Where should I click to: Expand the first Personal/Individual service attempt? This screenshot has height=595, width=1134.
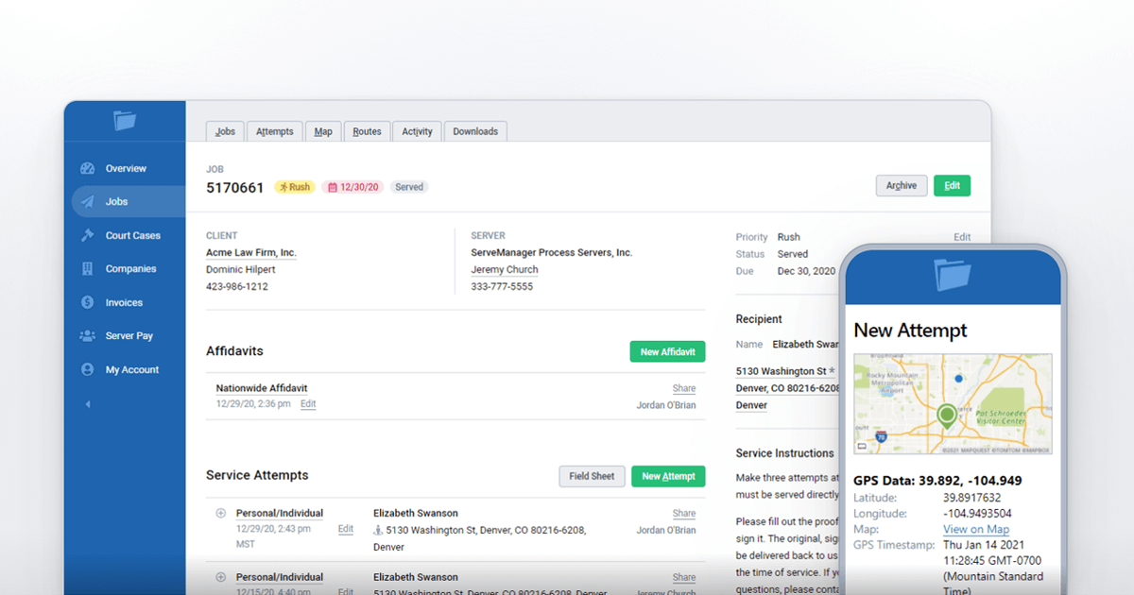point(219,513)
